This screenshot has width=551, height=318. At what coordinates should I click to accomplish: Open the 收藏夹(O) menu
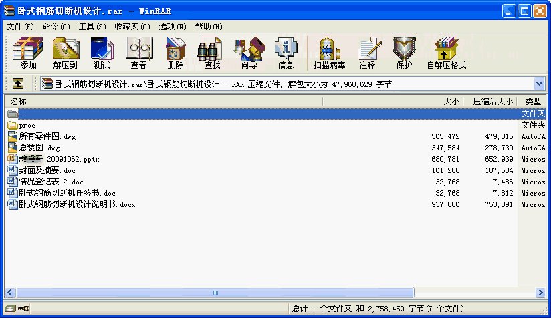pyautogui.click(x=132, y=26)
